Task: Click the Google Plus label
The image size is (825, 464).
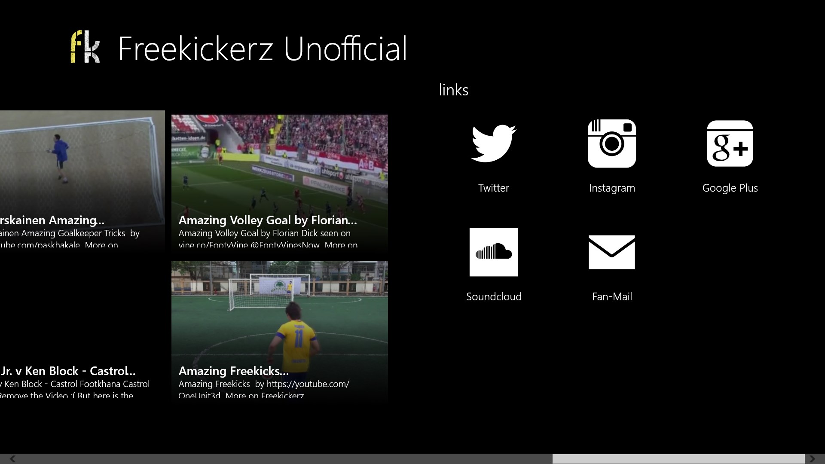Action: (730, 188)
